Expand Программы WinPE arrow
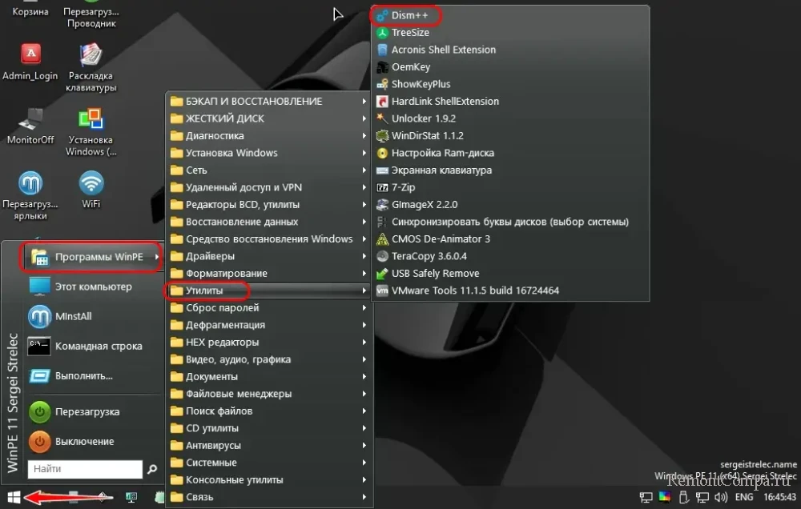 coord(156,257)
